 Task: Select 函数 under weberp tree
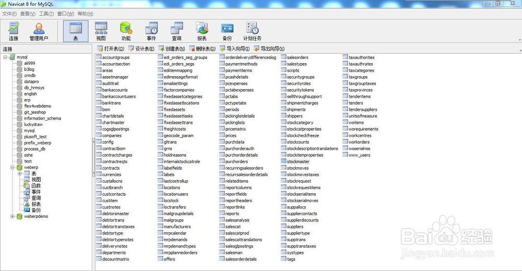point(36,186)
